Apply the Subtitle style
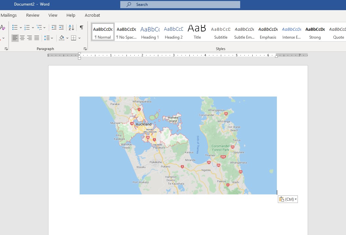Screen dimensions: 346x235 [221, 32]
